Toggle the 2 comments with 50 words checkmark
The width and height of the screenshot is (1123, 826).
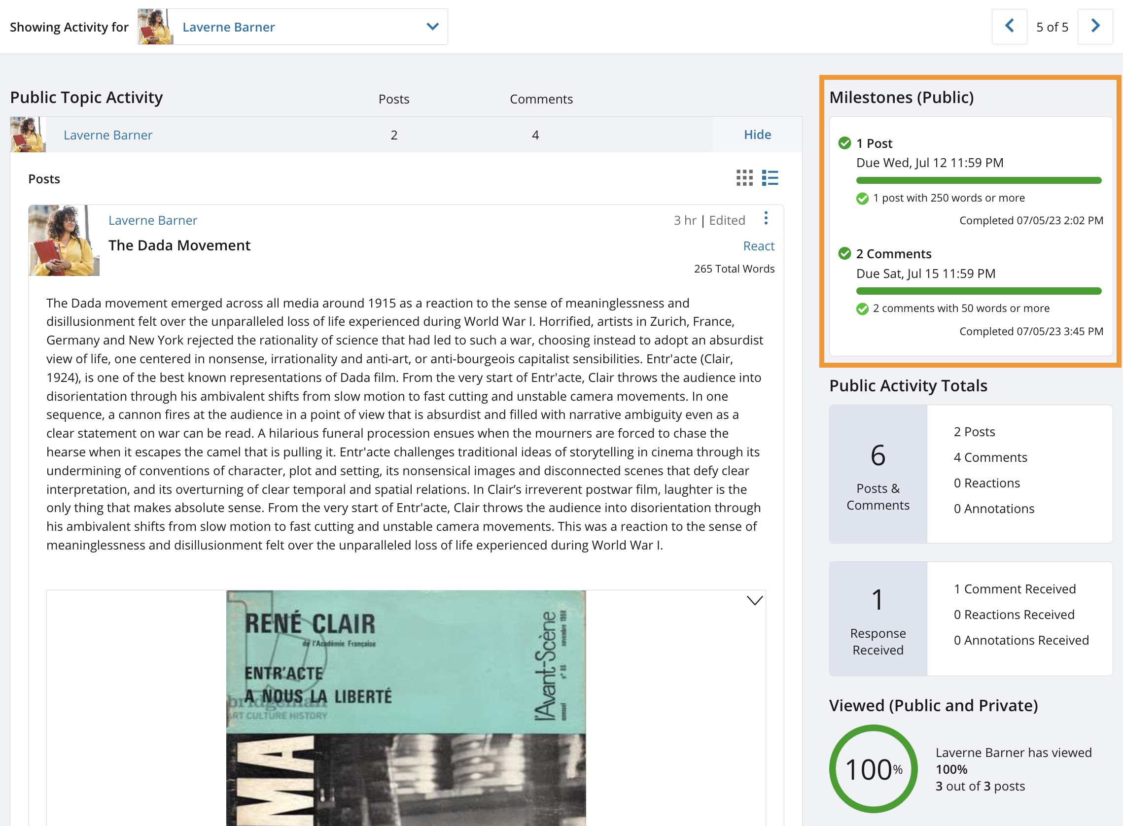pos(862,309)
